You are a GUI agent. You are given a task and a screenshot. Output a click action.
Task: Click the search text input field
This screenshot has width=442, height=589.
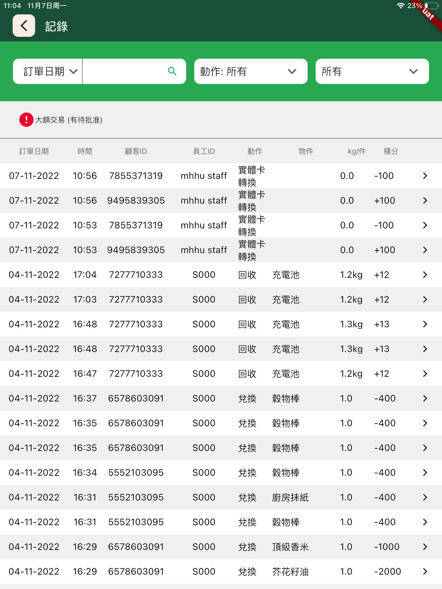[124, 71]
